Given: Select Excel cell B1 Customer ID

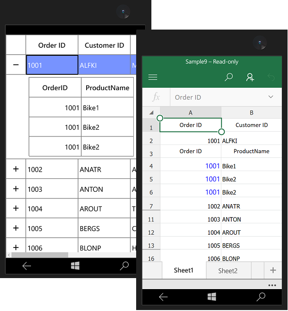Looking at the screenshot, I should point(251,125).
